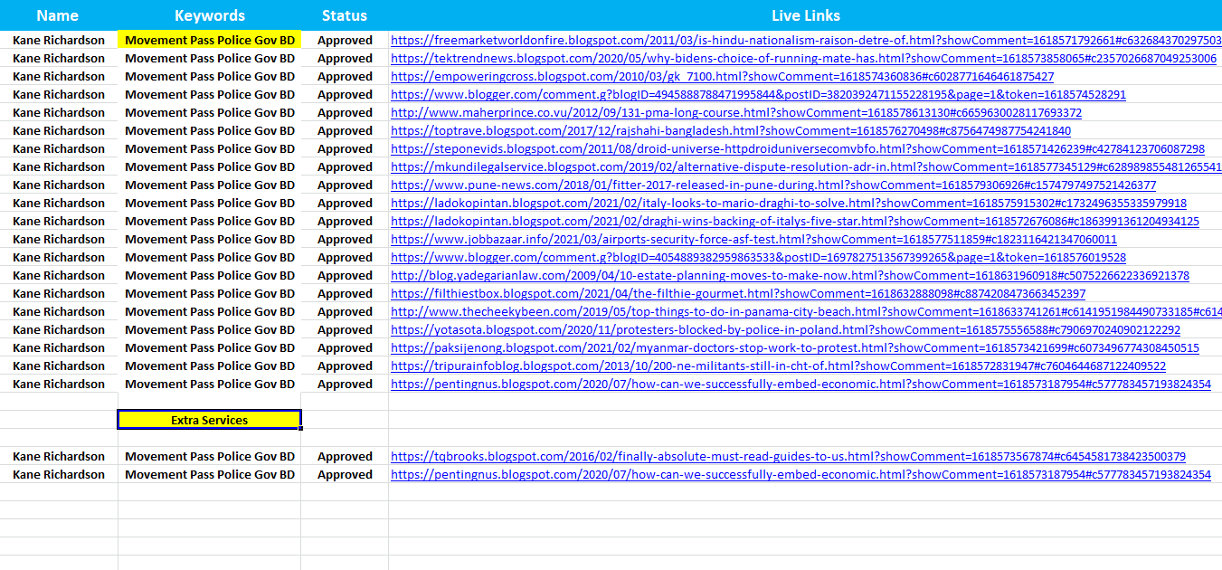Select the highlighted Extra Services cell
Image resolution: width=1222 pixels, height=570 pixels.
pyautogui.click(x=209, y=420)
